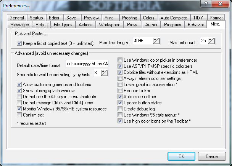Focus the Max. text length input

pos(142,41)
